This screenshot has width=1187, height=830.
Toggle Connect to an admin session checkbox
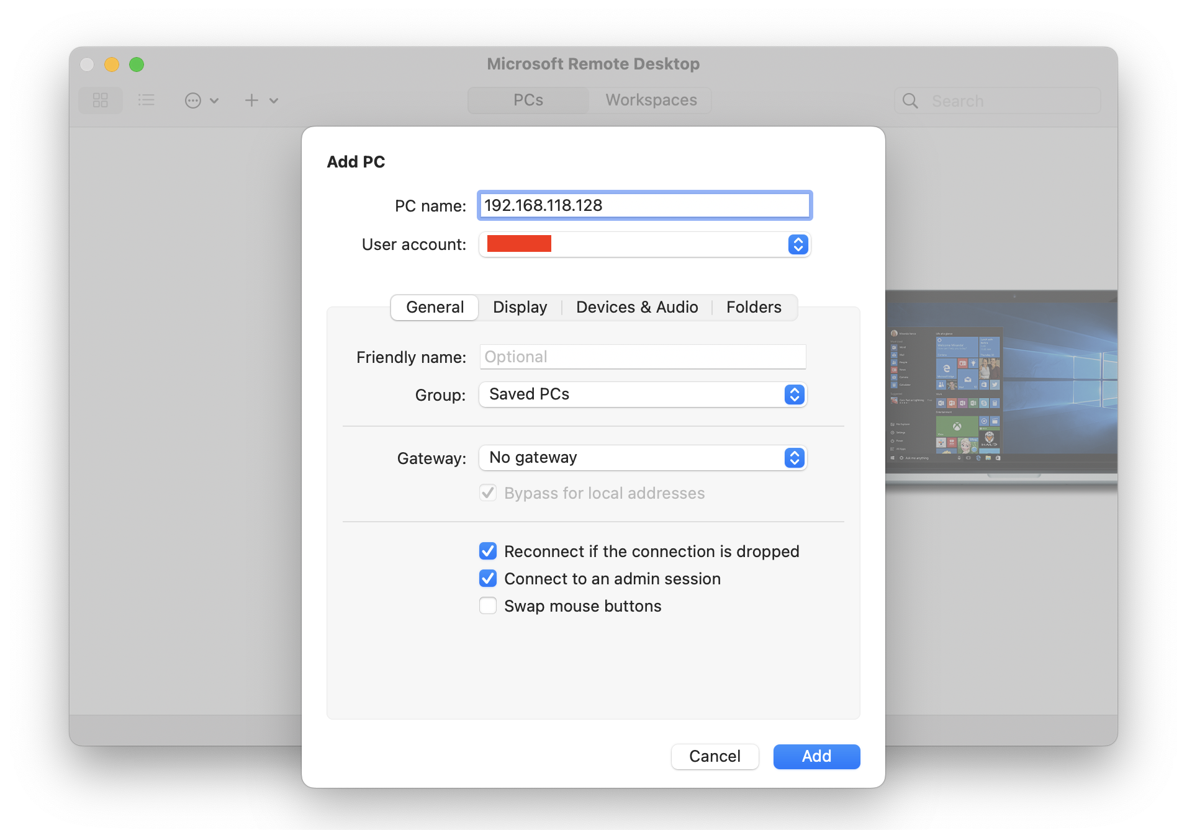point(488,578)
